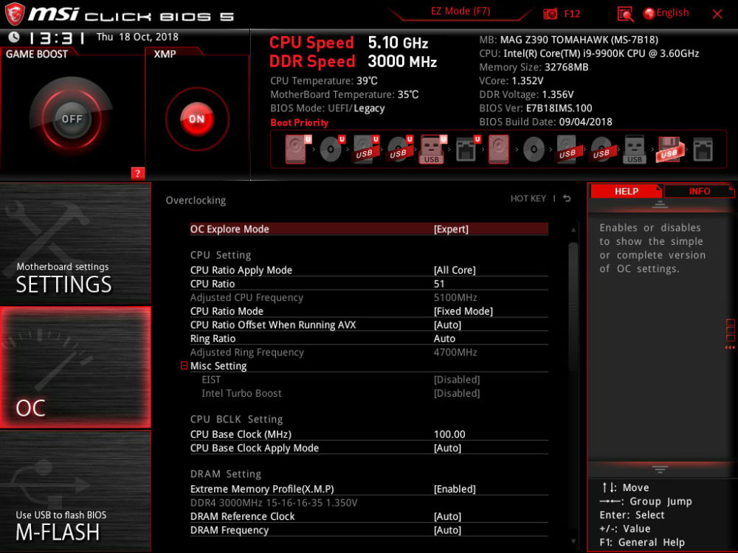Switch to EZ Mode (F7)
The height and width of the screenshot is (553, 738).
click(461, 11)
